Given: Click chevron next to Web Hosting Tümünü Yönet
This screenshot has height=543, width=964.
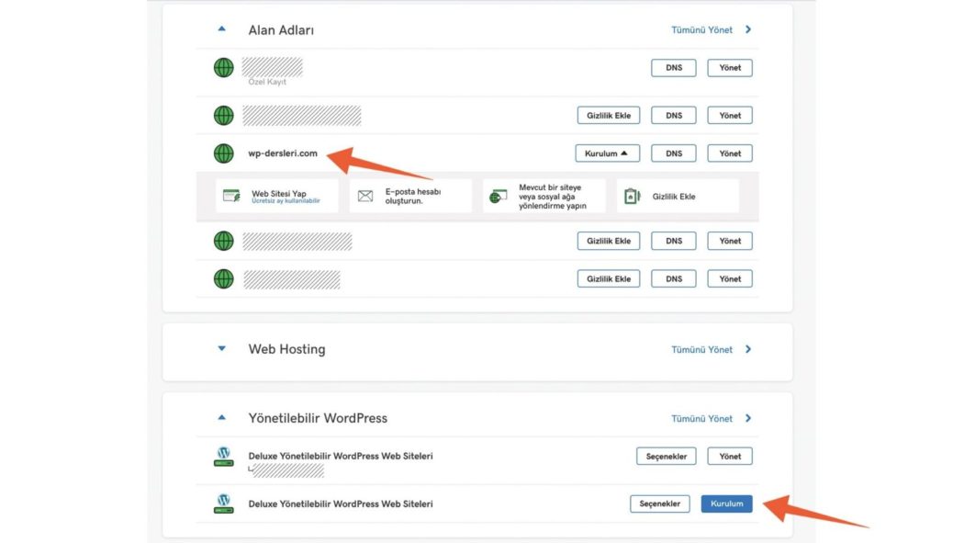Looking at the screenshot, I should pyautogui.click(x=748, y=349).
